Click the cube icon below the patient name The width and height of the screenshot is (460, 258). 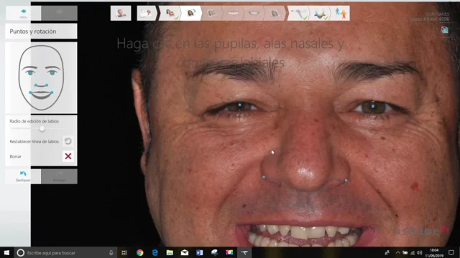click(x=445, y=30)
